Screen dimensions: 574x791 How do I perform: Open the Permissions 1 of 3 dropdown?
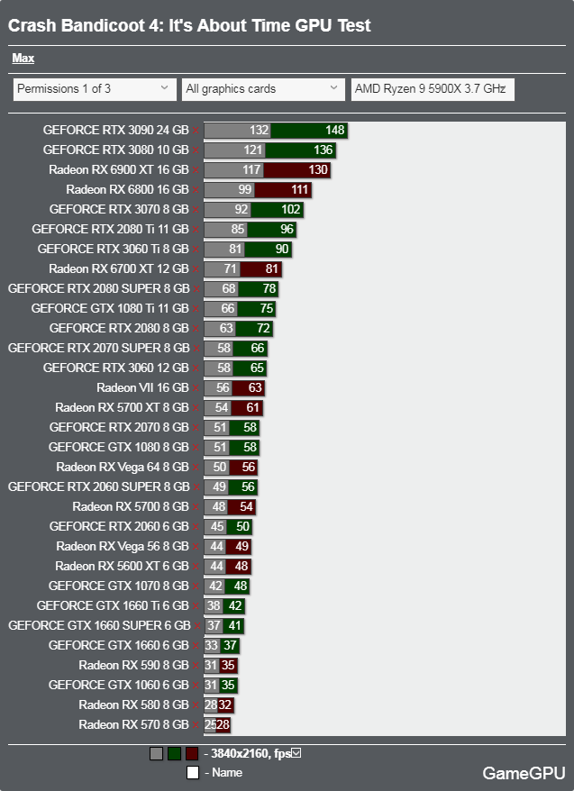pos(93,89)
